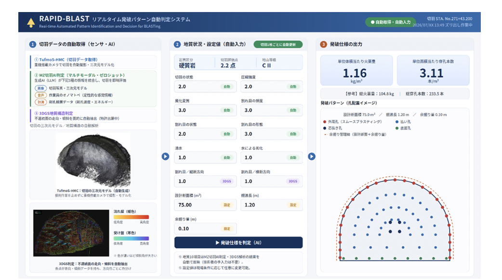Click the 流れ盤 warm color gradient bar
Image resolution: width=502 pixels, height=280 pixels.
(131, 217)
